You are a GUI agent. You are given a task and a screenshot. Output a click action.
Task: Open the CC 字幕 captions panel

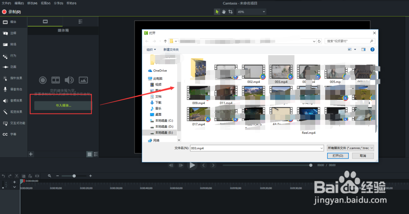pos(13,134)
